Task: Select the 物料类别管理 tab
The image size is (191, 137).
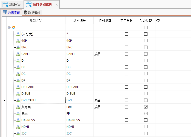Action: [x=41, y=5]
